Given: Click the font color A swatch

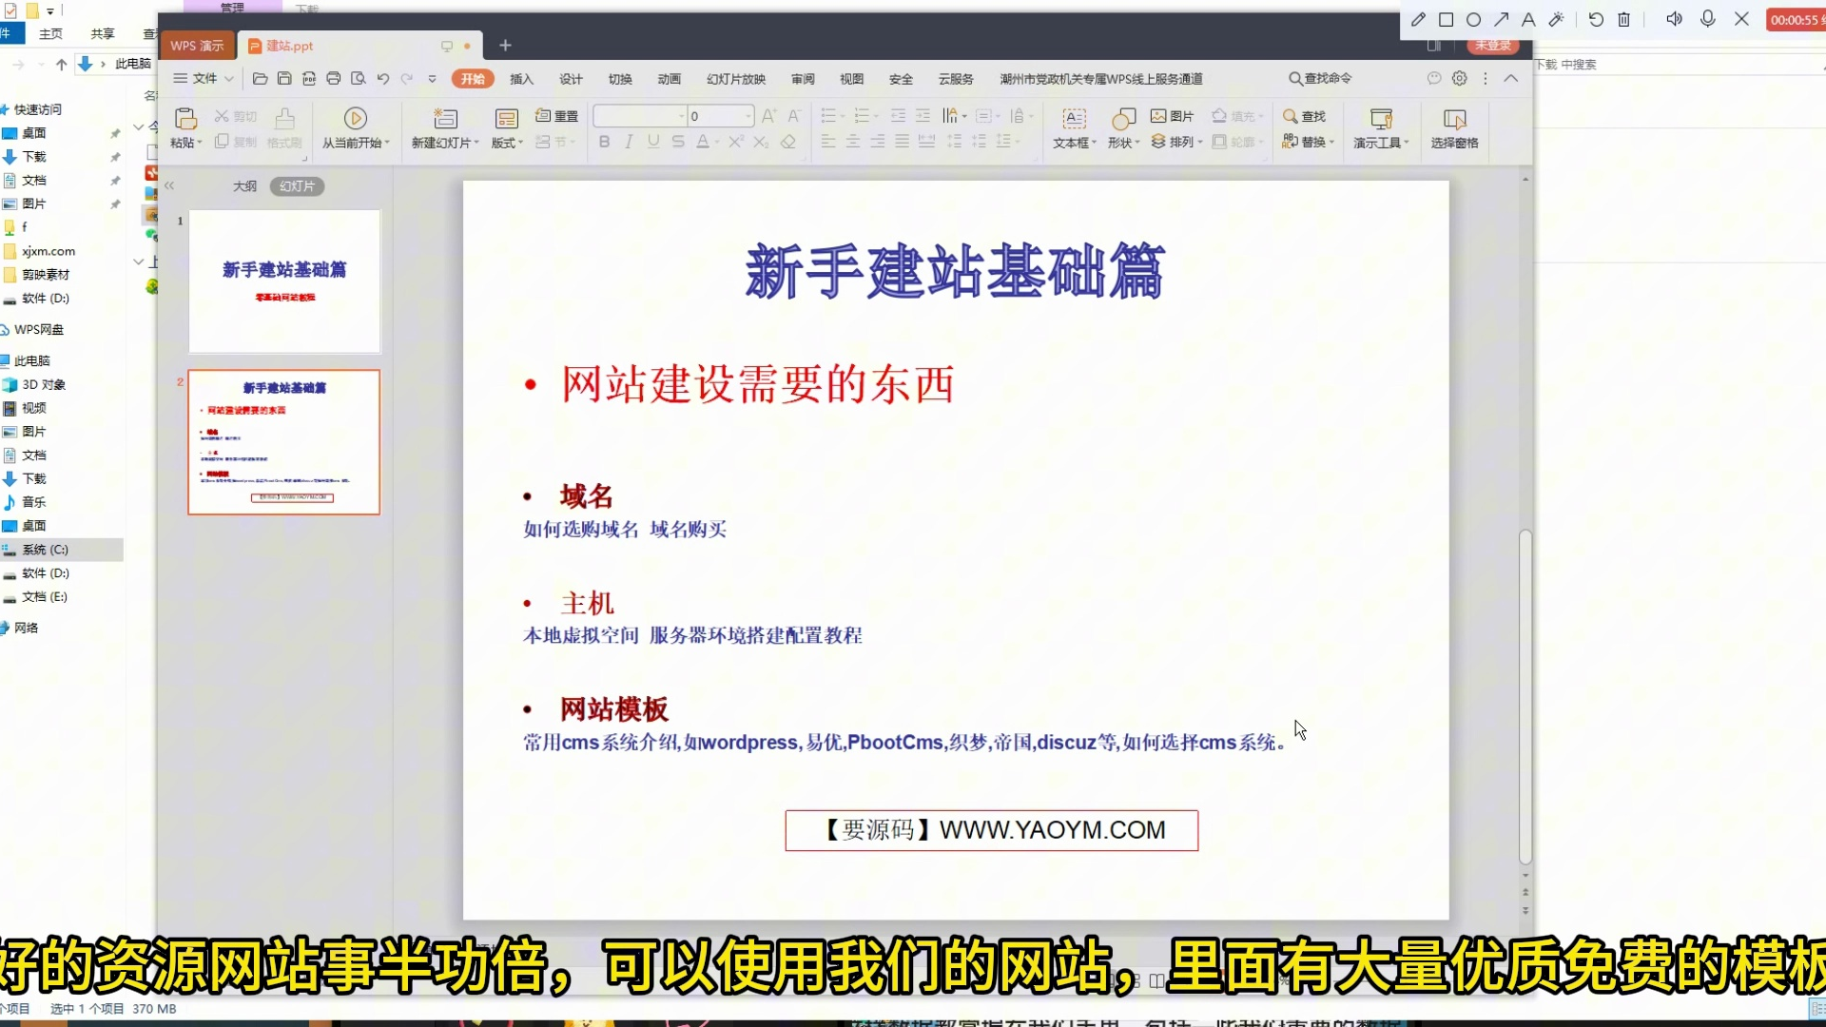Looking at the screenshot, I should click(703, 142).
